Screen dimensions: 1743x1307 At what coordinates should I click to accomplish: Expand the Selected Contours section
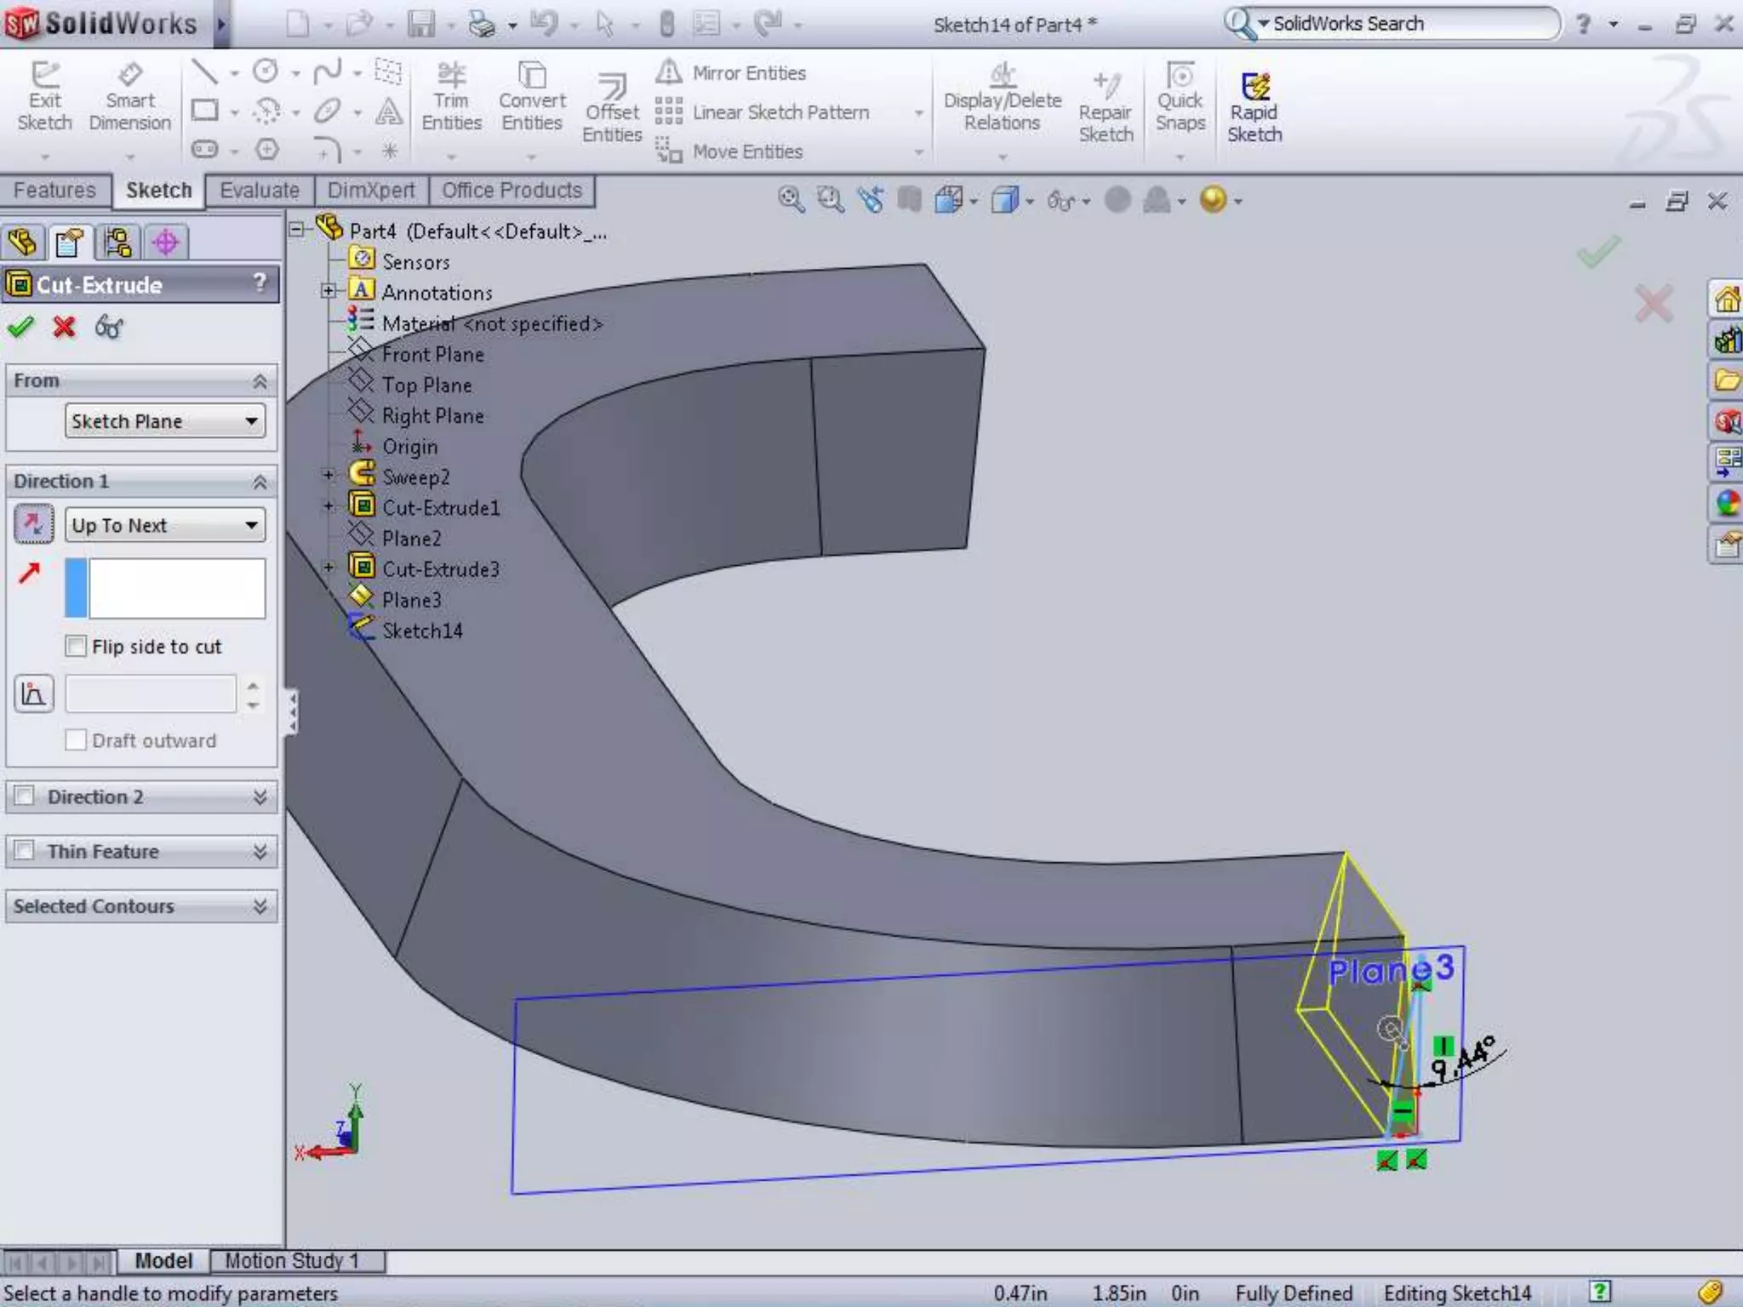(x=260, y=906)
